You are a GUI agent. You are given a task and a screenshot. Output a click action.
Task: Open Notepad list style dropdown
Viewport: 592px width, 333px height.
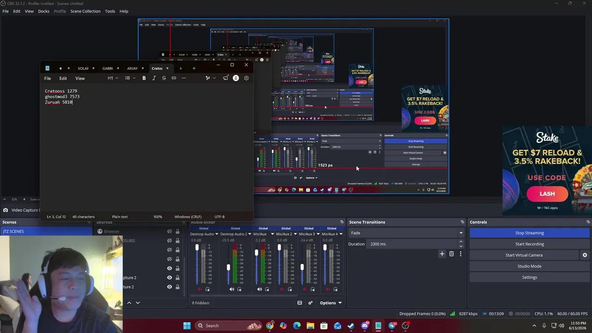130,78
